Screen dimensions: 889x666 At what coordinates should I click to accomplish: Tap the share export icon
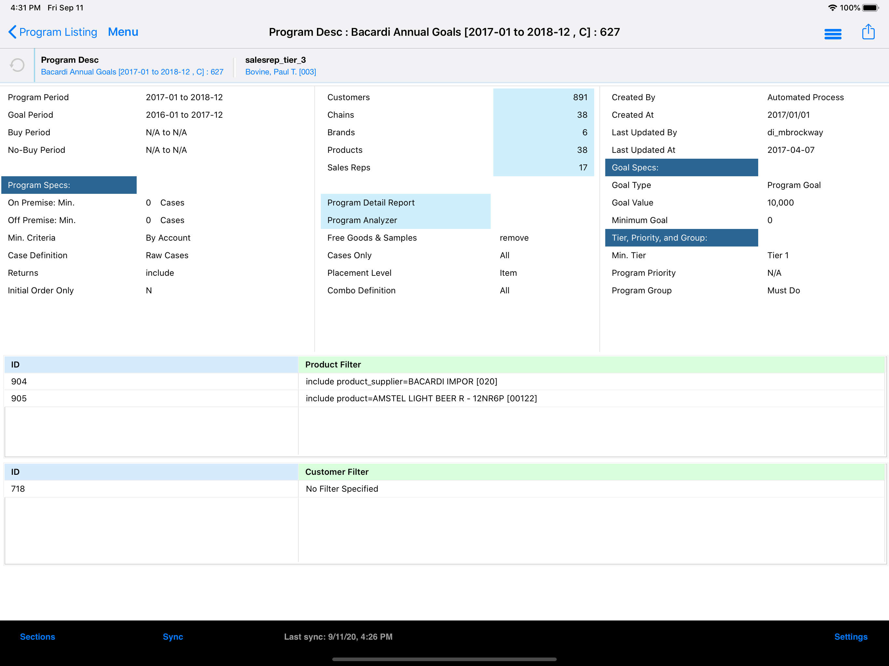point(868,32)
